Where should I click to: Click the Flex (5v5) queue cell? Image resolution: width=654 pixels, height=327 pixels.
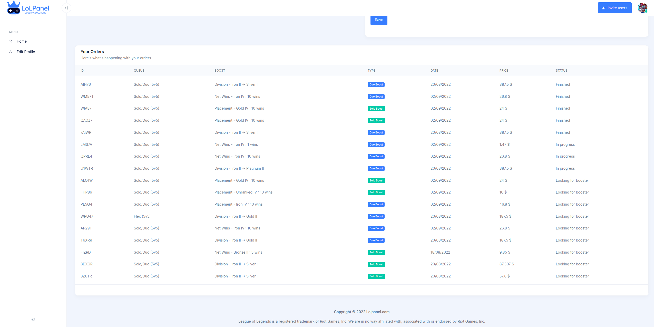(x=142, y=216)
